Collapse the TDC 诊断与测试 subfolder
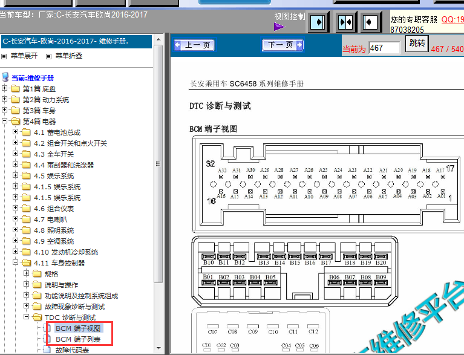Image resolution: width=464 pixels, height=355 pixels. tap(27, 316)
